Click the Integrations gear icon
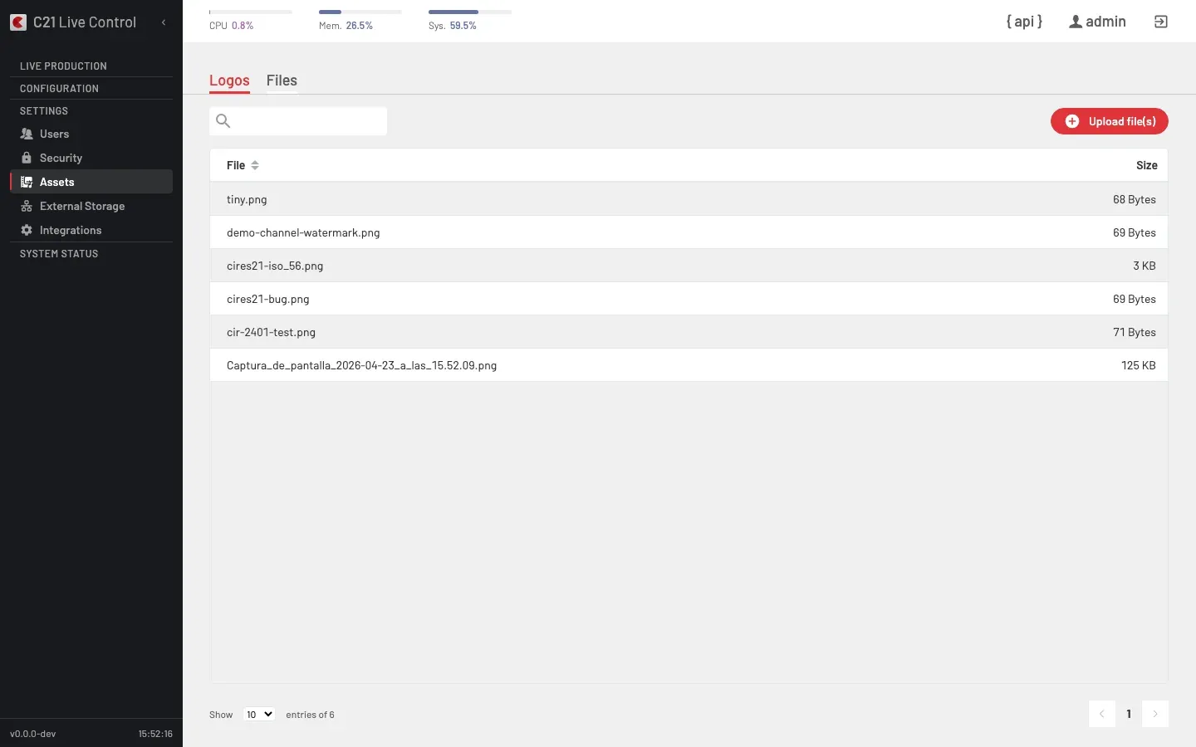The image size is (1196, 747). pos(27,230)
